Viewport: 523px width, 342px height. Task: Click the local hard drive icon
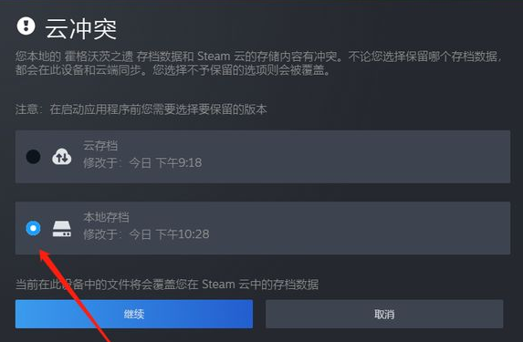62,228
